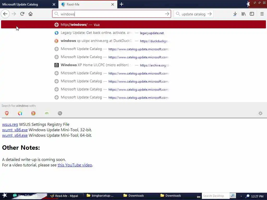
Task: Click the 'Other Notes:' heading
Action: pyautogui.click(x=21, y=148)
